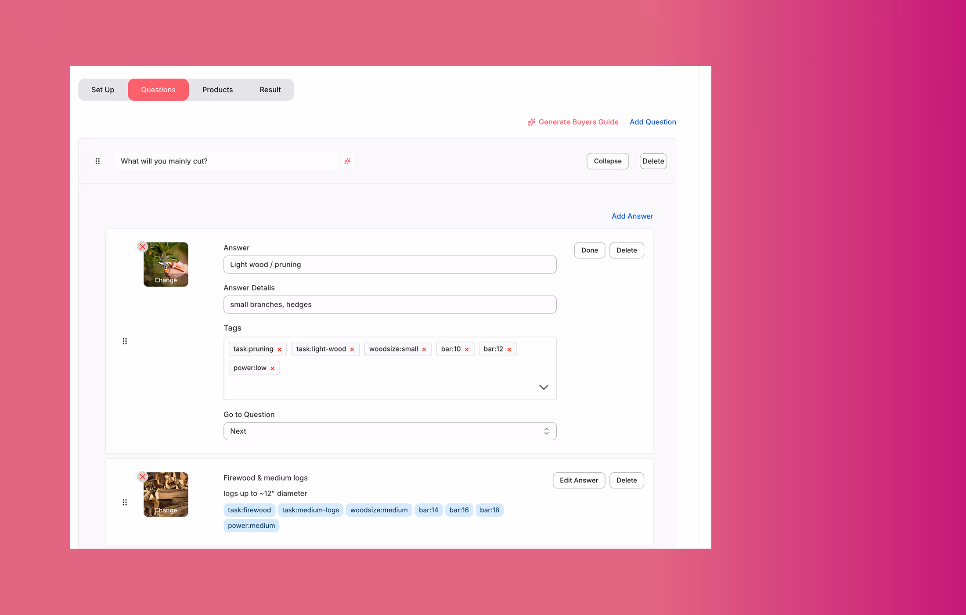Expand the Tags dropdown chevron
The image size is (966, 615).
click(544, 387)
